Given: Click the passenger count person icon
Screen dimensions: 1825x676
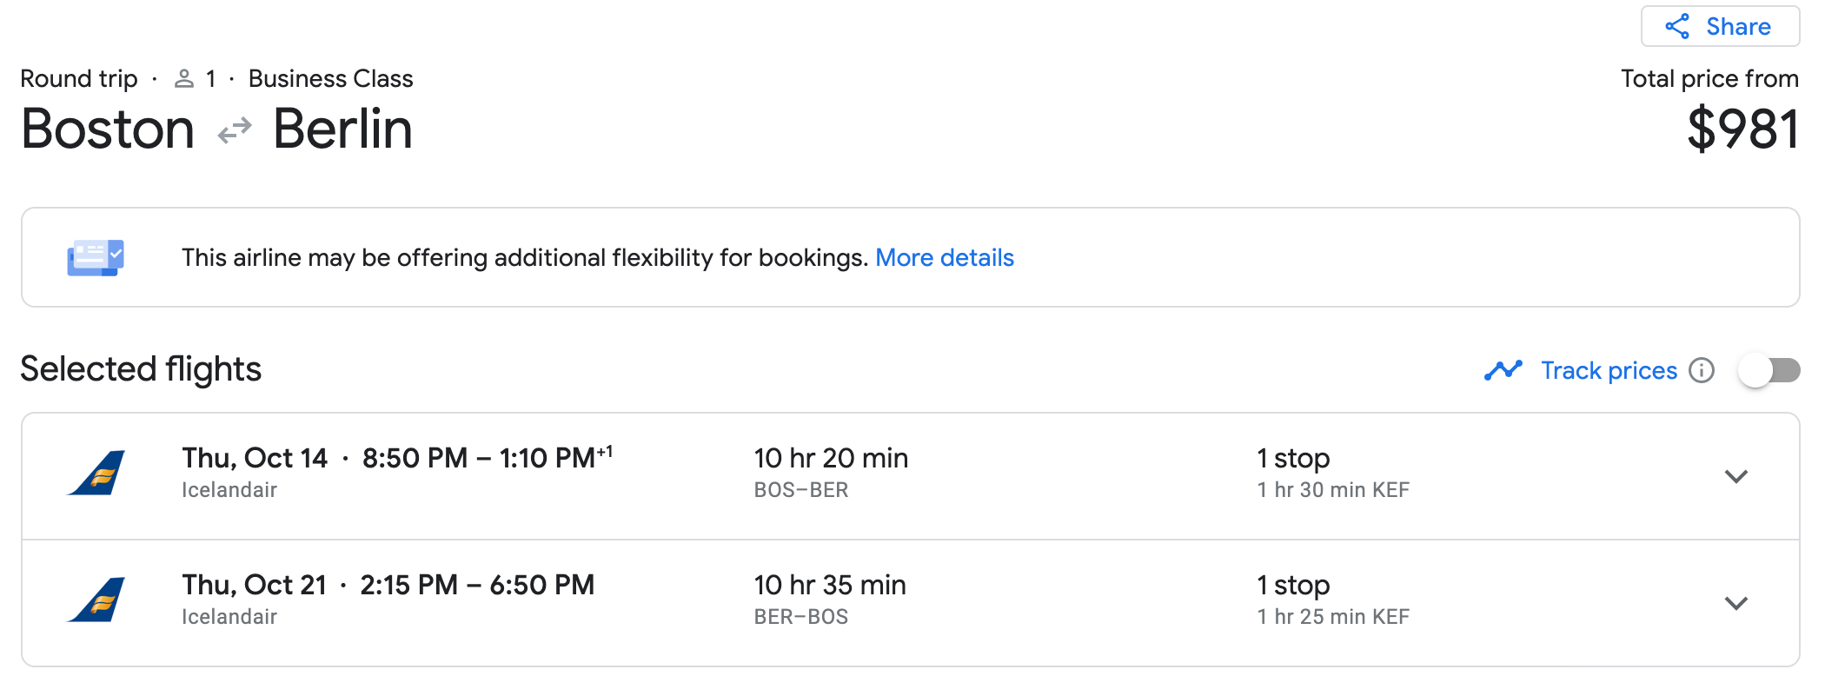Looking at the screenshot, I should [183, 79].
